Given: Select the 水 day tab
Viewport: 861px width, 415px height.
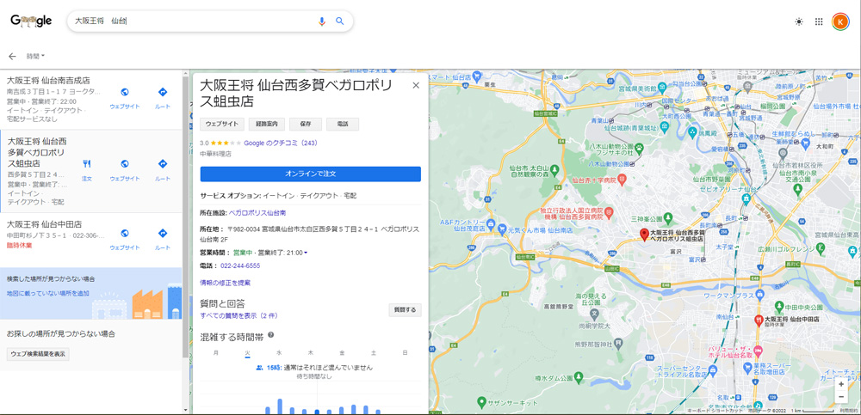Looking at the screenshot, I should point(279,353).
